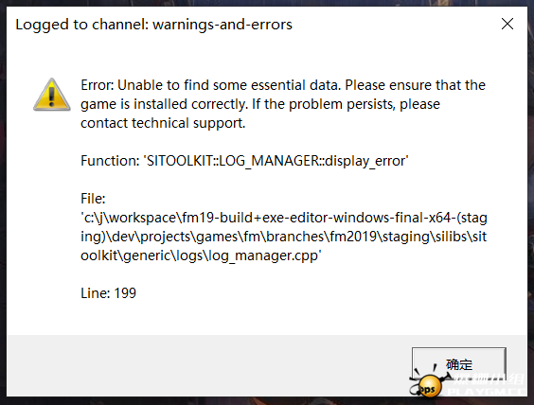Click the 'log_manager.cpp' file name
The width and height of the screenshot is (534, 405).
click(276, 255)
